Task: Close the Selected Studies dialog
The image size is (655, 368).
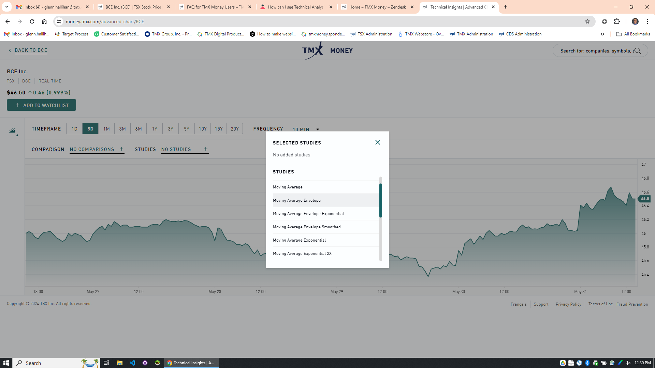Action: (377, 142)
